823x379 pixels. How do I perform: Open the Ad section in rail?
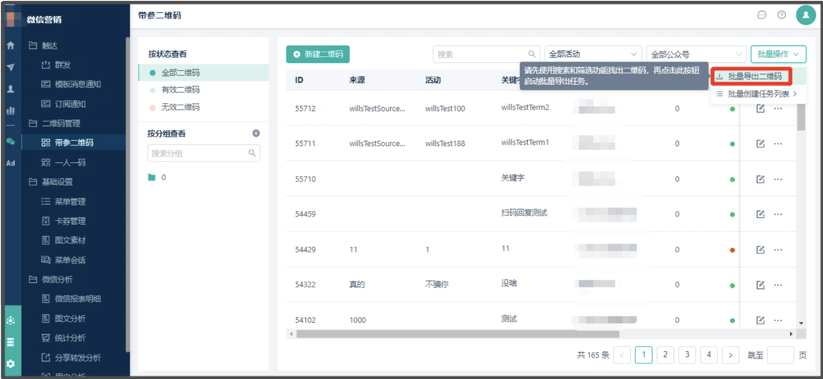11,163
